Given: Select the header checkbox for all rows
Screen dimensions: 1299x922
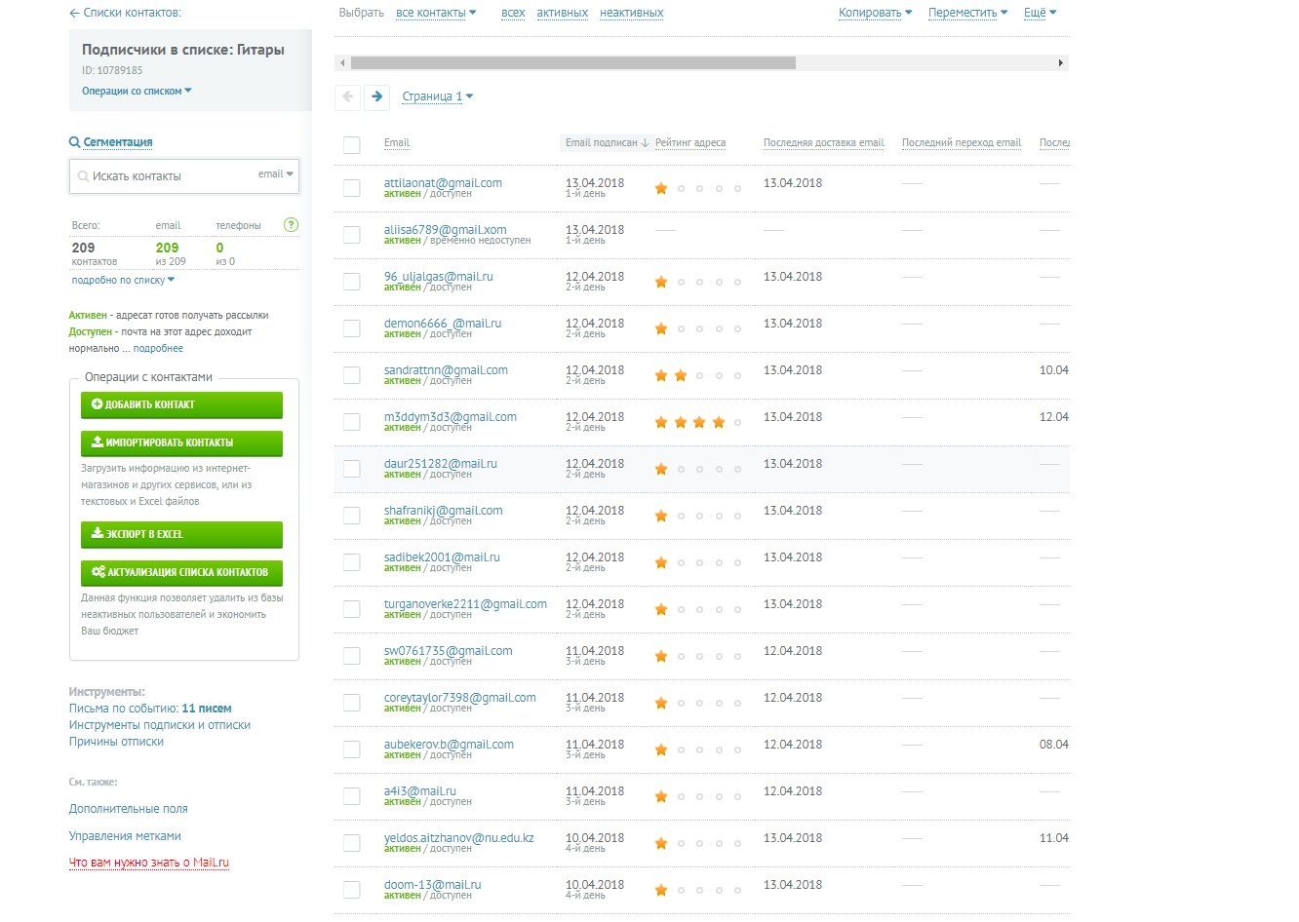Looking at the screenshot, I should pos(352,145).
